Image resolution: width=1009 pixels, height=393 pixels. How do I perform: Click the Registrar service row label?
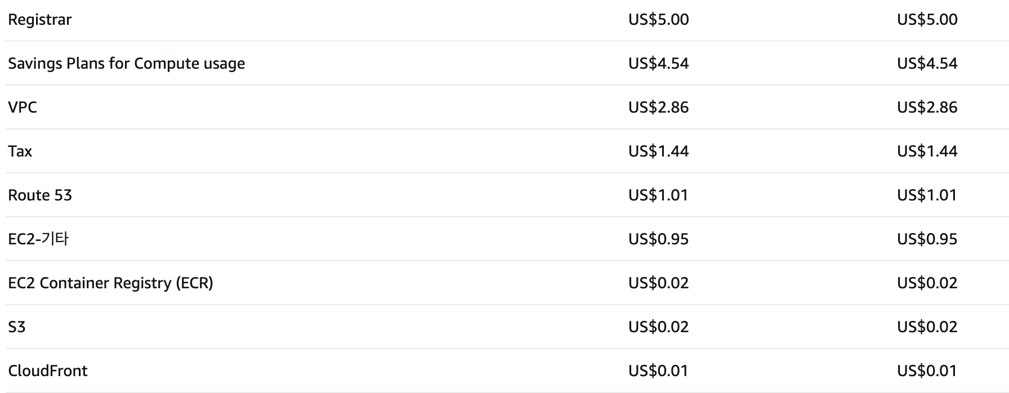[x=40, y=20]
